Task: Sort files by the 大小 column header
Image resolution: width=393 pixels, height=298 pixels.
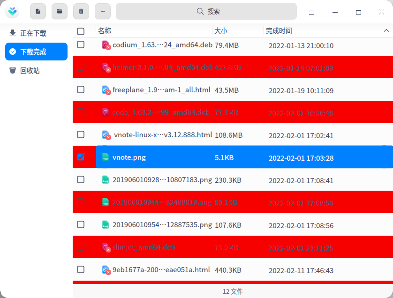Action: click(221, 30)
